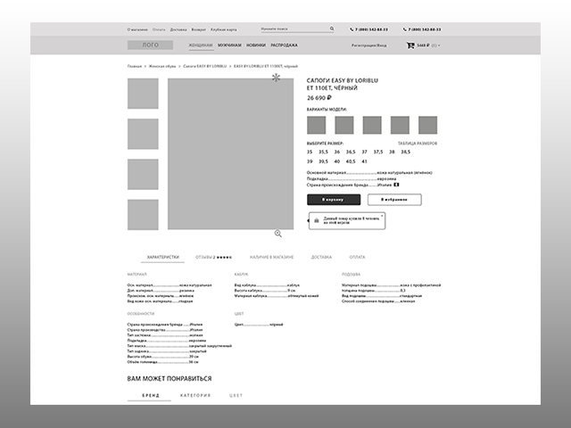The image size is (571, 428).
Task: Switch to ХАРАКТЕРИСТИКИ tab
Action: 162,257
